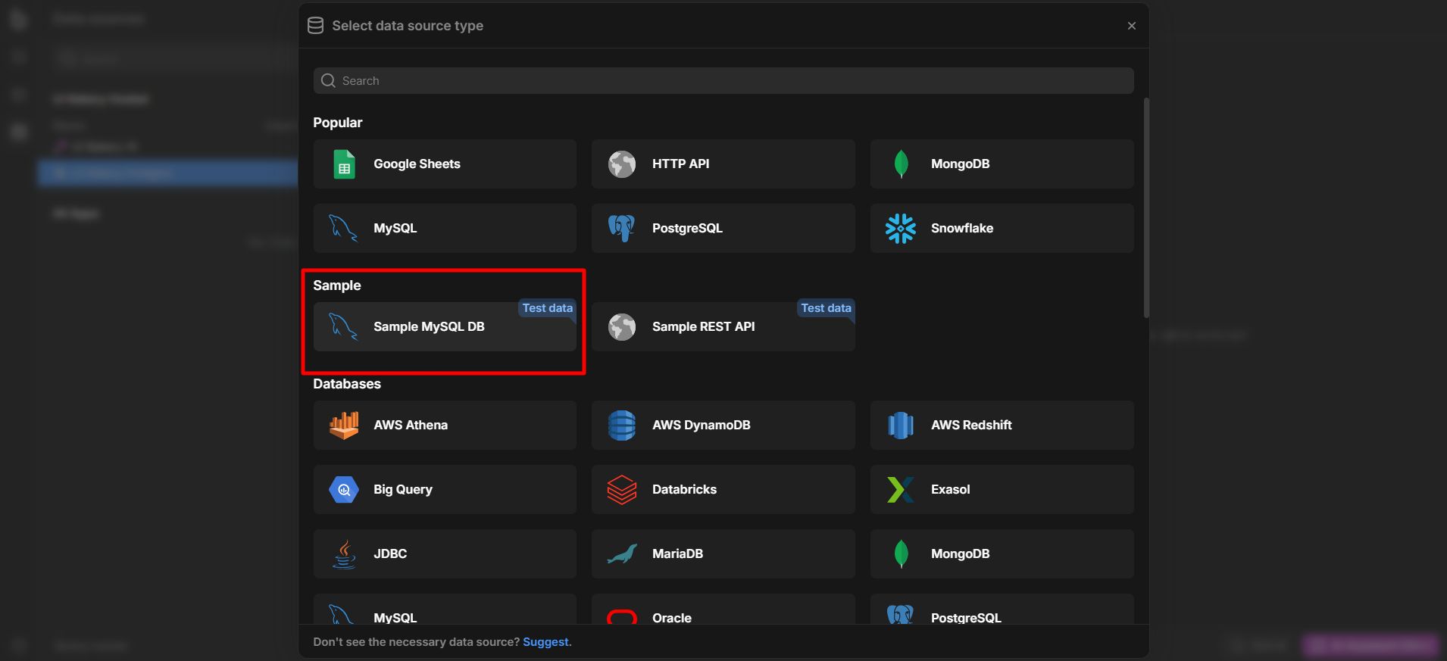This screenshot has width=1447, height=661.
Task: Click the Snowflake logo icon
Action: coord(901,229)
